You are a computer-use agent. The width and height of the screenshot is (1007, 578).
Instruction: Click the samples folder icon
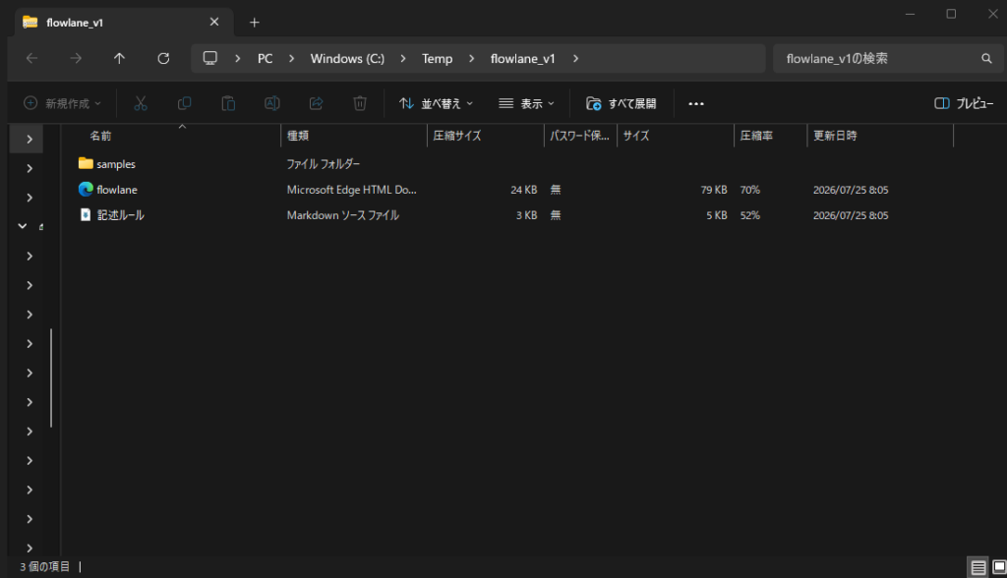[86, 163]
